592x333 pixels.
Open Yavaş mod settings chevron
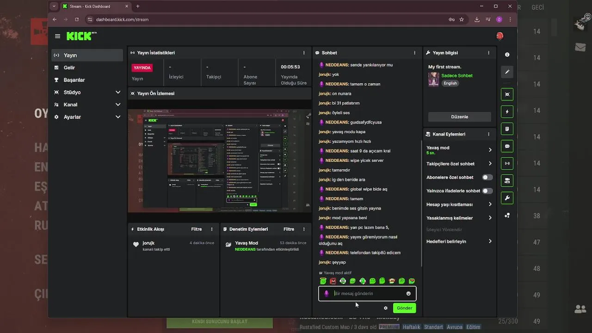[x=490, y=150]
